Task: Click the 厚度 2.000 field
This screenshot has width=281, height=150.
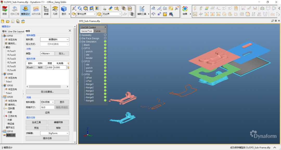Action: 50,67
